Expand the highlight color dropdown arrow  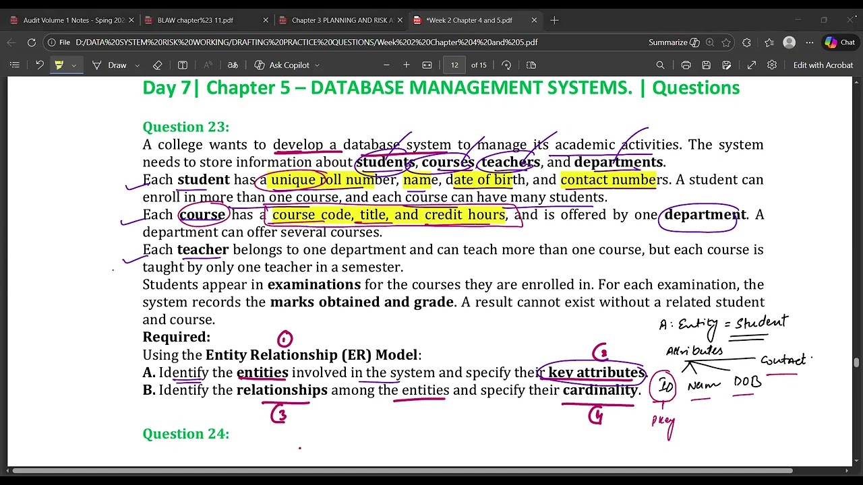click(x=73, y=65)
